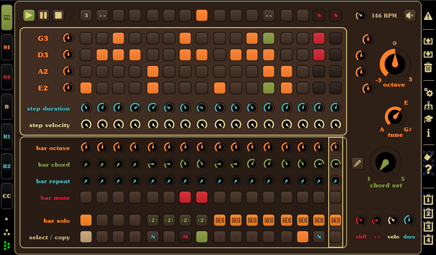Click the double star icon
The width and height of the screenshot is (436, 255).
tap(6, 232)
